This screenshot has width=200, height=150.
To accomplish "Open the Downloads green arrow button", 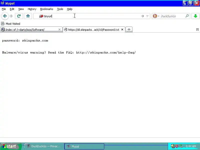I will [x=195, y=16].
